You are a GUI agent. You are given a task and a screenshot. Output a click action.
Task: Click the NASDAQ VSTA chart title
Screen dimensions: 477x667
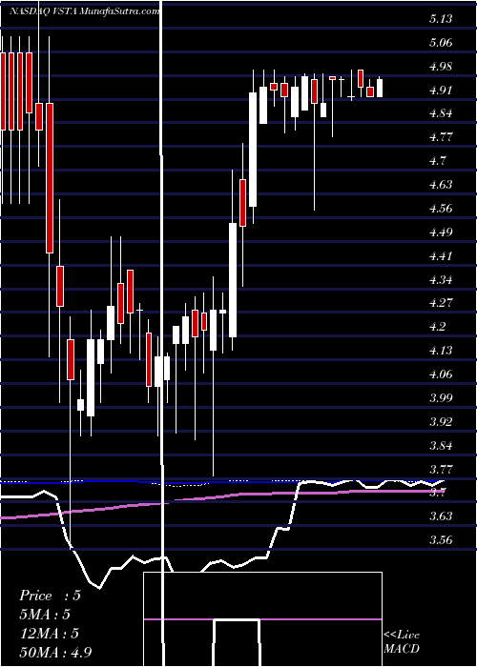pyautogui.click(x=85, y=11)
